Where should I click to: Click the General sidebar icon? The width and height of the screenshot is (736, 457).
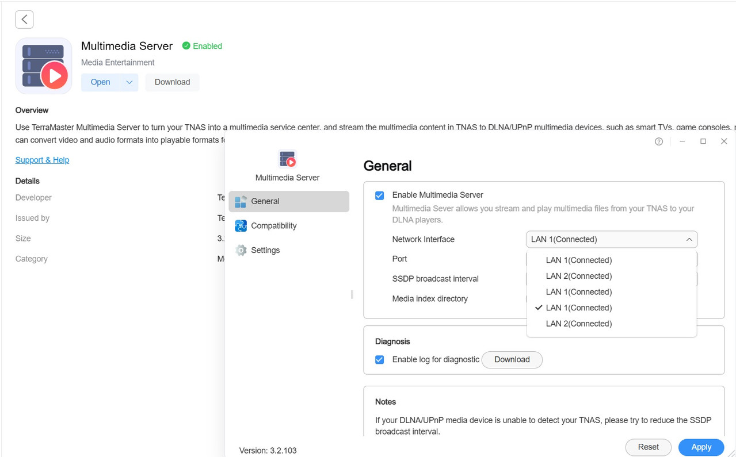pos(241,201)
